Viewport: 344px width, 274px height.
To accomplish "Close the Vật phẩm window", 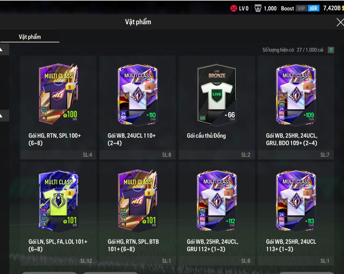I will tap(340, 22).
